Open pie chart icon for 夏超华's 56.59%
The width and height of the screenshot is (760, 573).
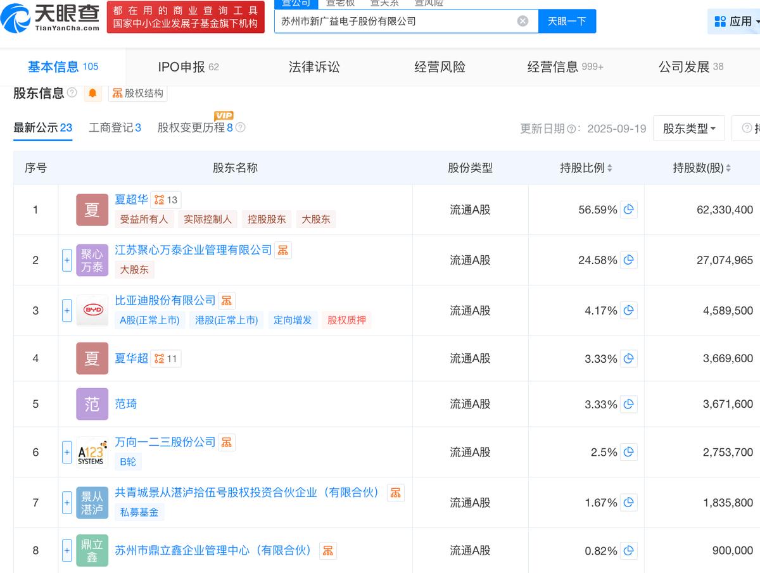tap(628, 210)
